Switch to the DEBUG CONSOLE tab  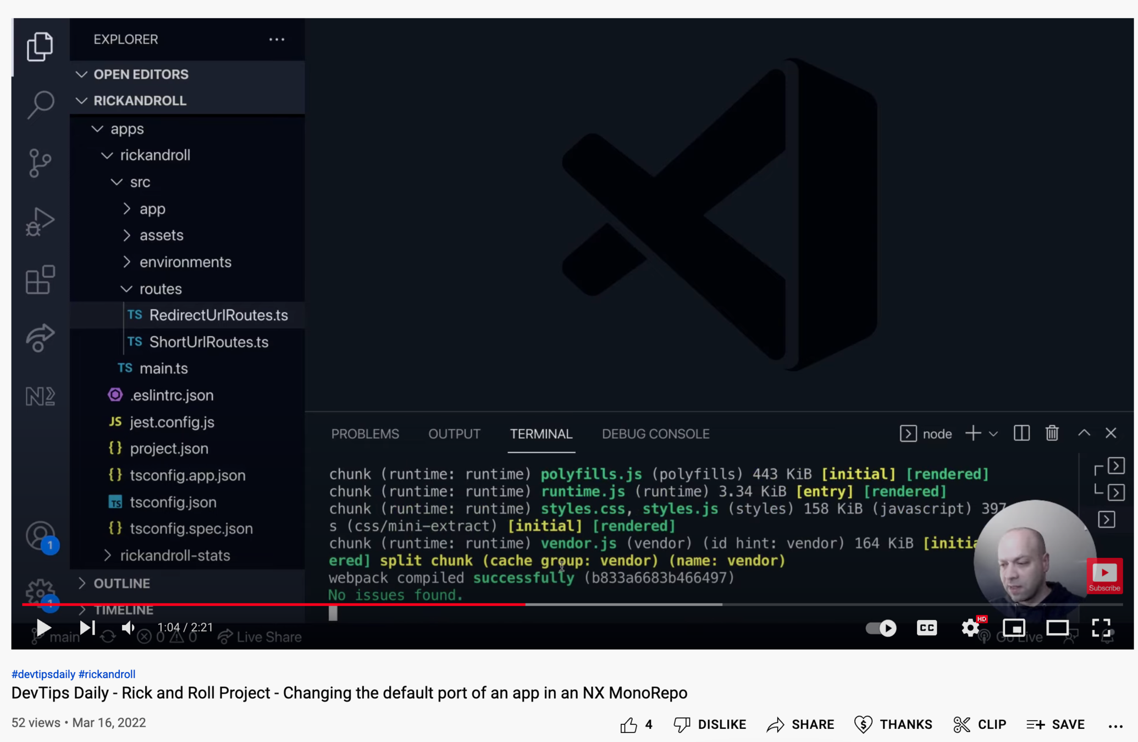[655, 434]
